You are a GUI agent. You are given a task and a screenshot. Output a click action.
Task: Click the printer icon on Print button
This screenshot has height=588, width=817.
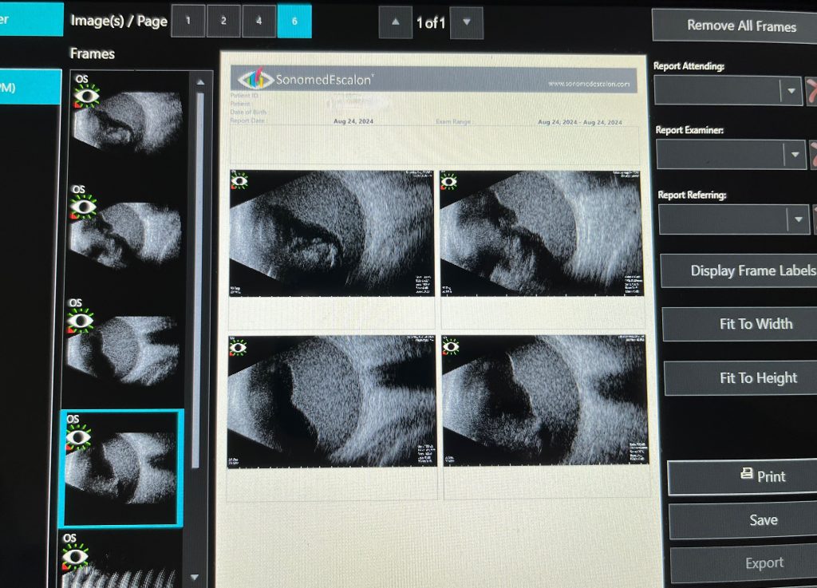point(746,474)
